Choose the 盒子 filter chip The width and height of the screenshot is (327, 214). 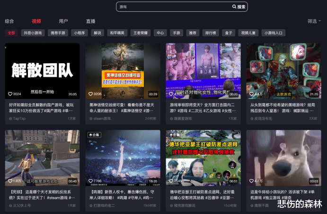[x=229, y=33]
